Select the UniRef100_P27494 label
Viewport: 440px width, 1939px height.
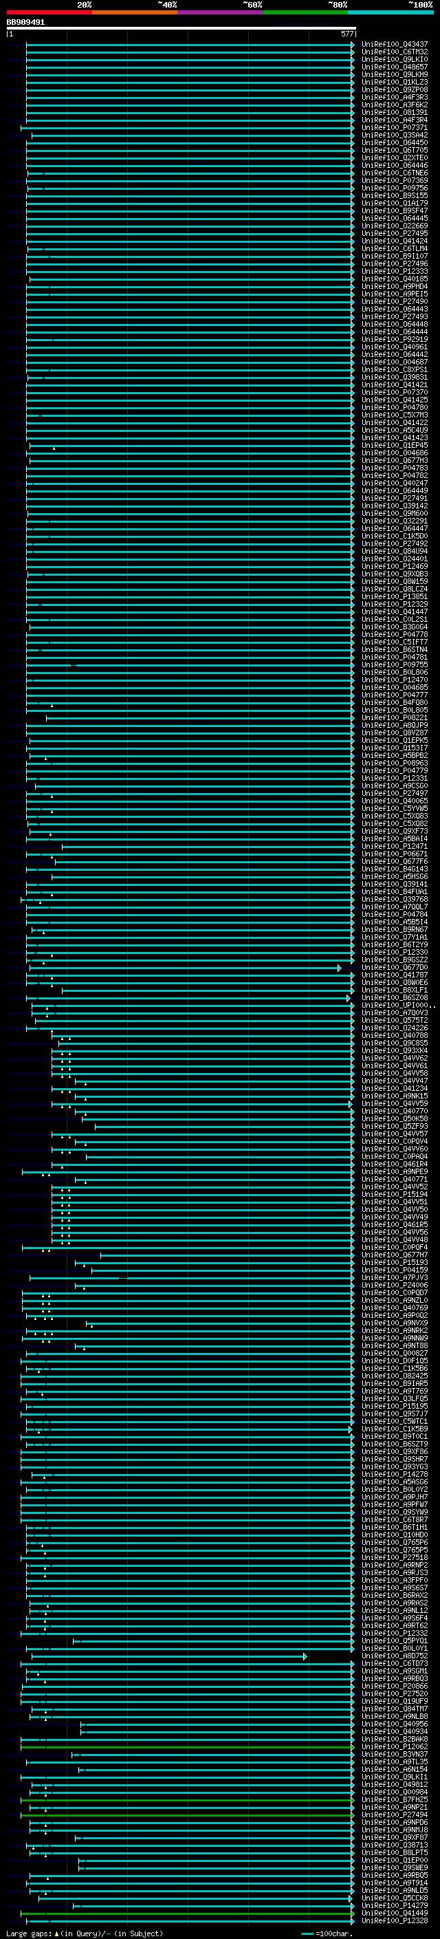tap(394, 1815)
